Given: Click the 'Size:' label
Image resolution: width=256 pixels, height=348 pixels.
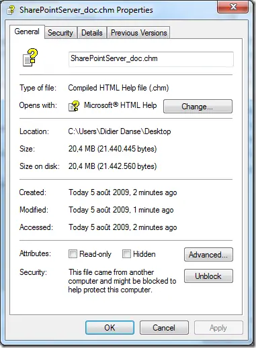Looking at the screenshot, I should click(27, 149).
